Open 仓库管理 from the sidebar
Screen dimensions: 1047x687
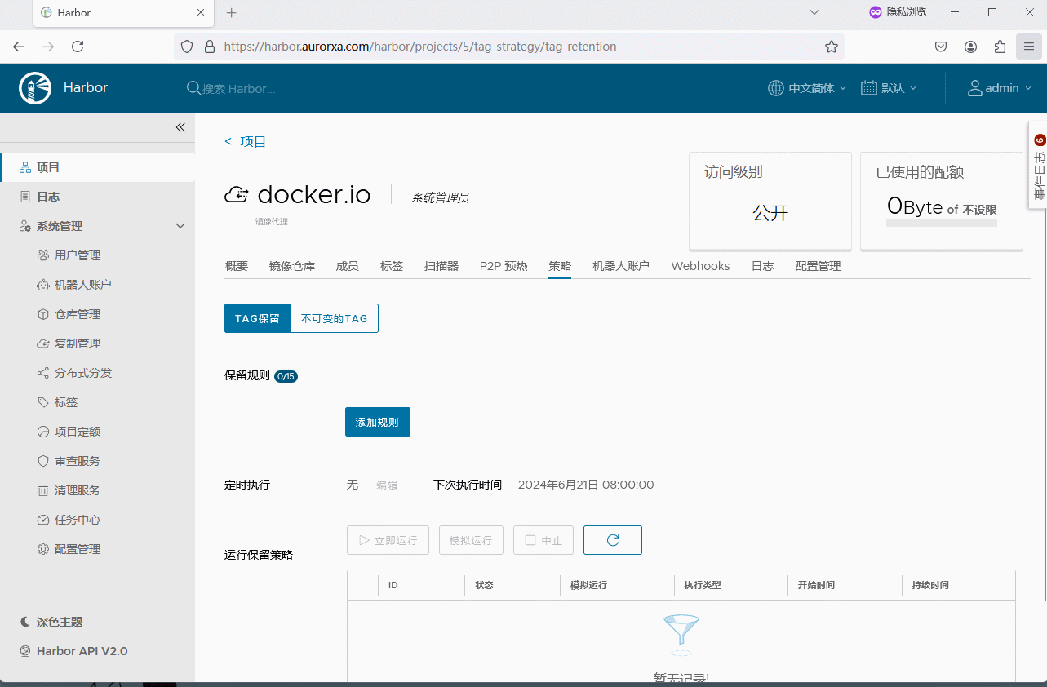[77, 314]
